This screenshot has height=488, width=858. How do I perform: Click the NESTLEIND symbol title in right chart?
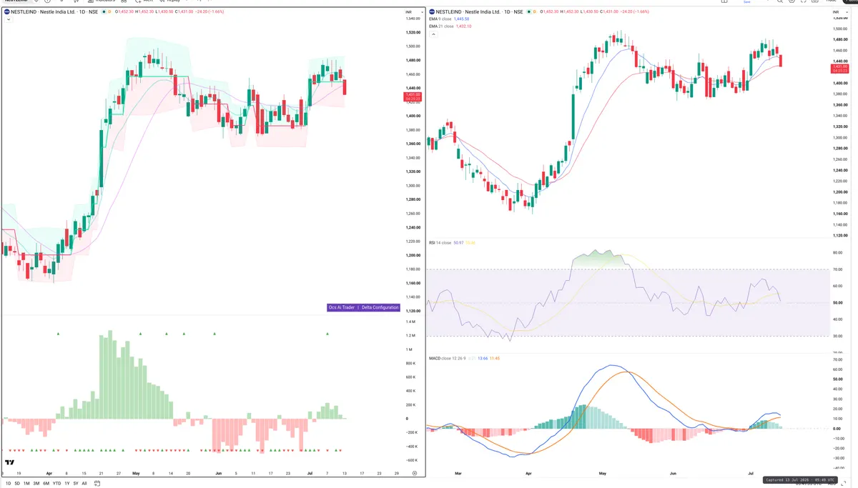click(x=480, y=11)
